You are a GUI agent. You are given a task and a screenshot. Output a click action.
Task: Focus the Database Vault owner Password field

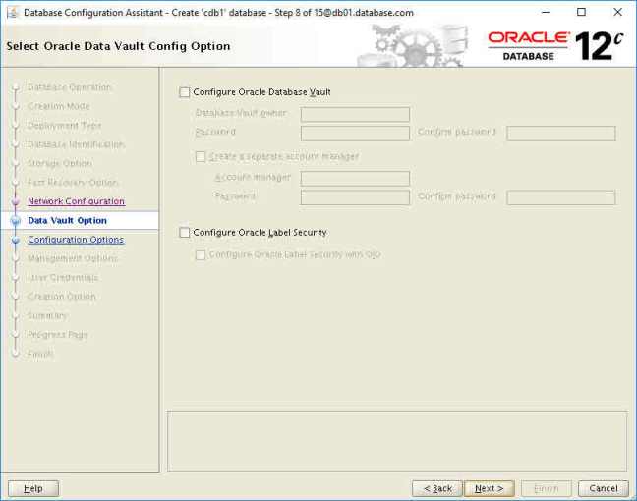pos(355,133)
